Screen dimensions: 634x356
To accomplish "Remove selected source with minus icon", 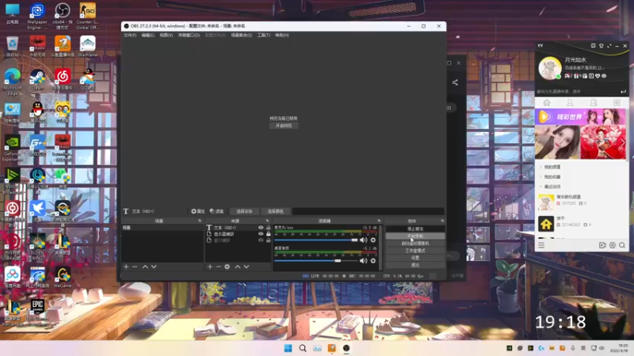I will pyautogui.click(x=219, y=267).
